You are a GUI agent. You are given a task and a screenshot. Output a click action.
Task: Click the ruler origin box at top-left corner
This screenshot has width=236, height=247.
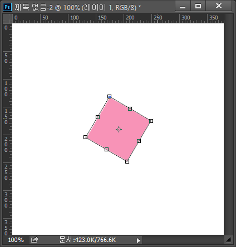[x=7, y=18]
